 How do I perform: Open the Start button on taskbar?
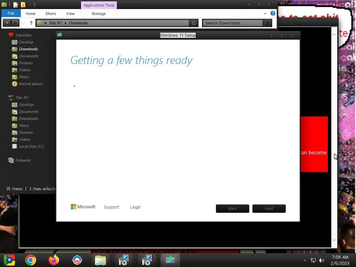(x=9, y=260)
